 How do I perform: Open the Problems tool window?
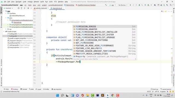coord(14,89)
